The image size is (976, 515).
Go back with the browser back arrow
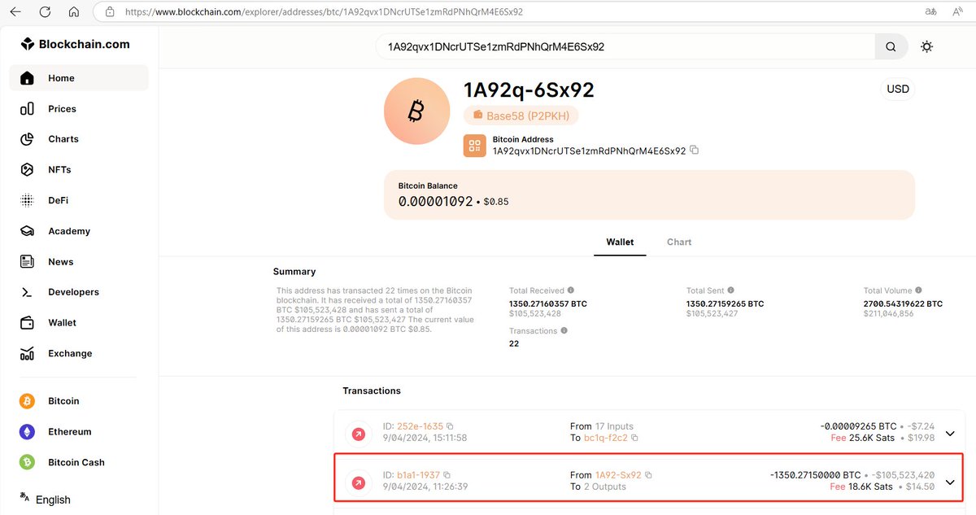pos(15,12)
